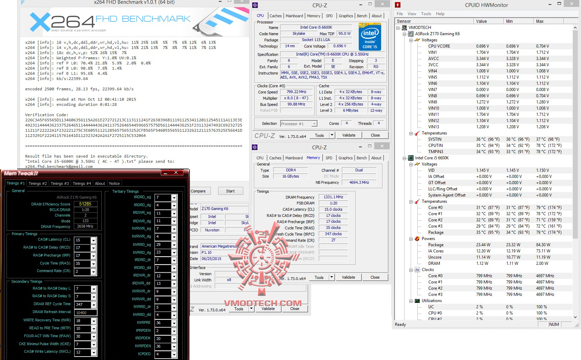
Task: Click the Compare button in x264 benchmark
Action: [x=198, y=191]
